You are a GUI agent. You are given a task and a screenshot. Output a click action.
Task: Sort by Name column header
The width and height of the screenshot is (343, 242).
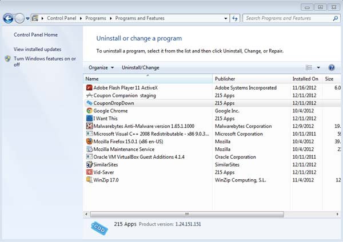click(x=147, y=79)
